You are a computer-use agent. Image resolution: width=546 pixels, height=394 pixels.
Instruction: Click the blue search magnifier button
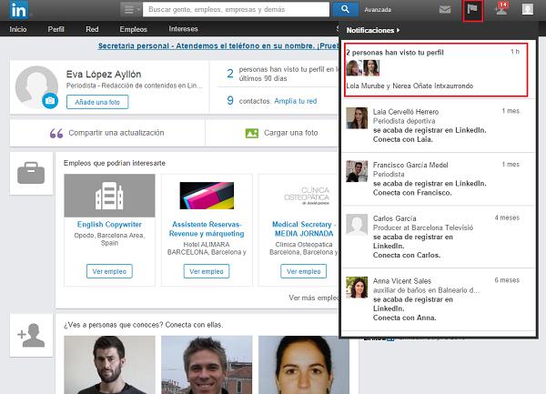point(345,10)
